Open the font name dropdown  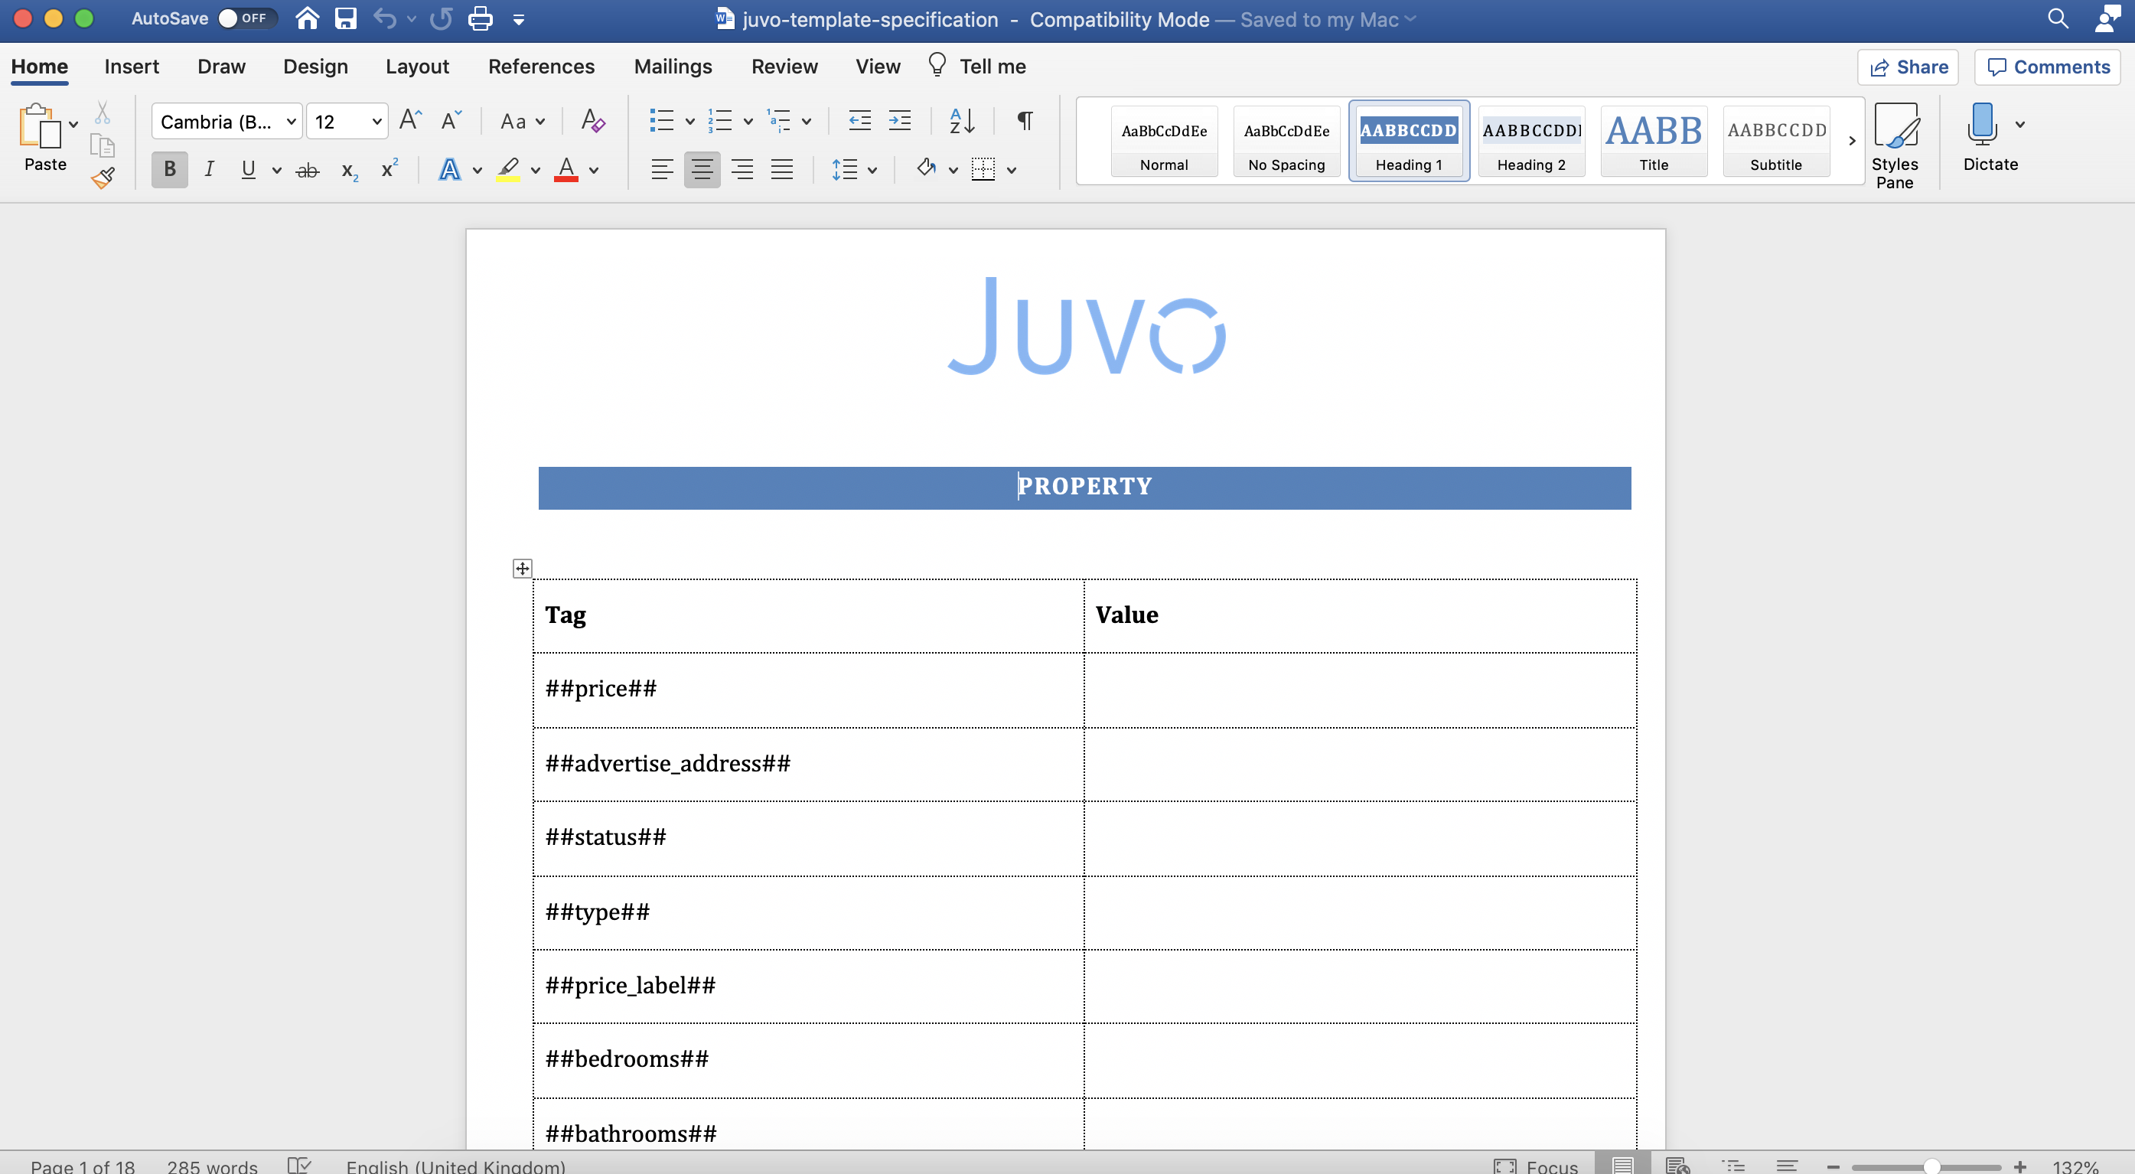pyautogui.click(x=291, y=122)
